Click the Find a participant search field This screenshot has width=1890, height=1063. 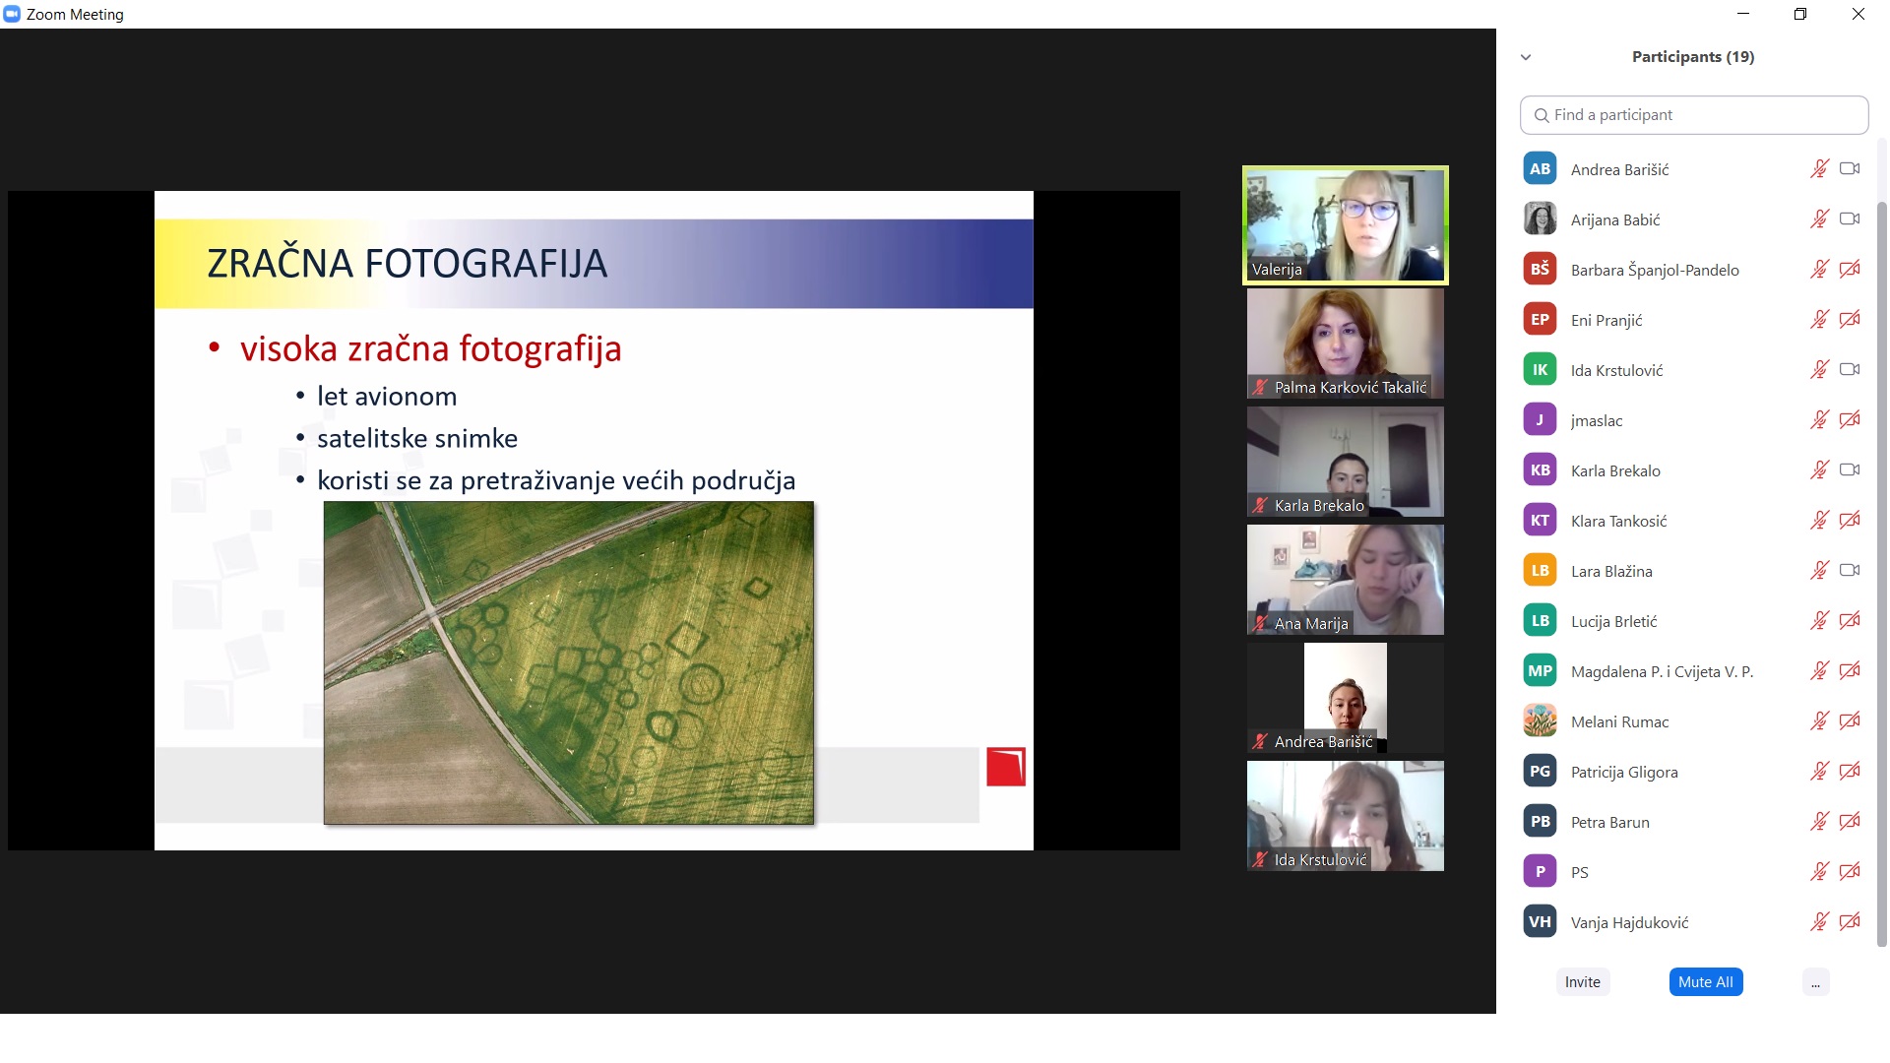(x=1694, y=115)
